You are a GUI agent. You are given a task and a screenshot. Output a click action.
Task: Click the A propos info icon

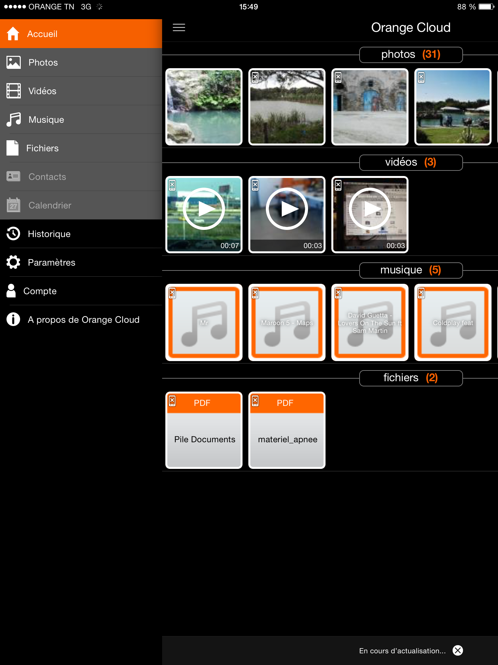coord(13,319)
